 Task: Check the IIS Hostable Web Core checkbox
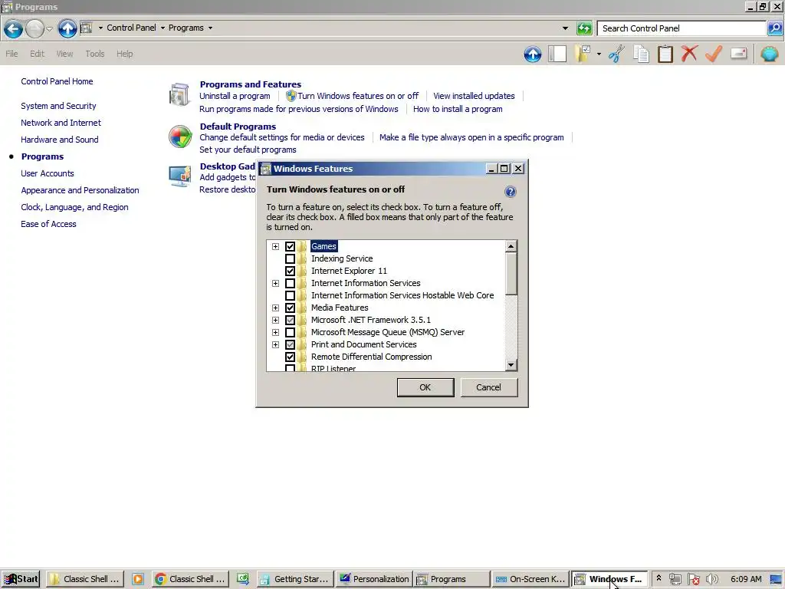tap(290, 295)
